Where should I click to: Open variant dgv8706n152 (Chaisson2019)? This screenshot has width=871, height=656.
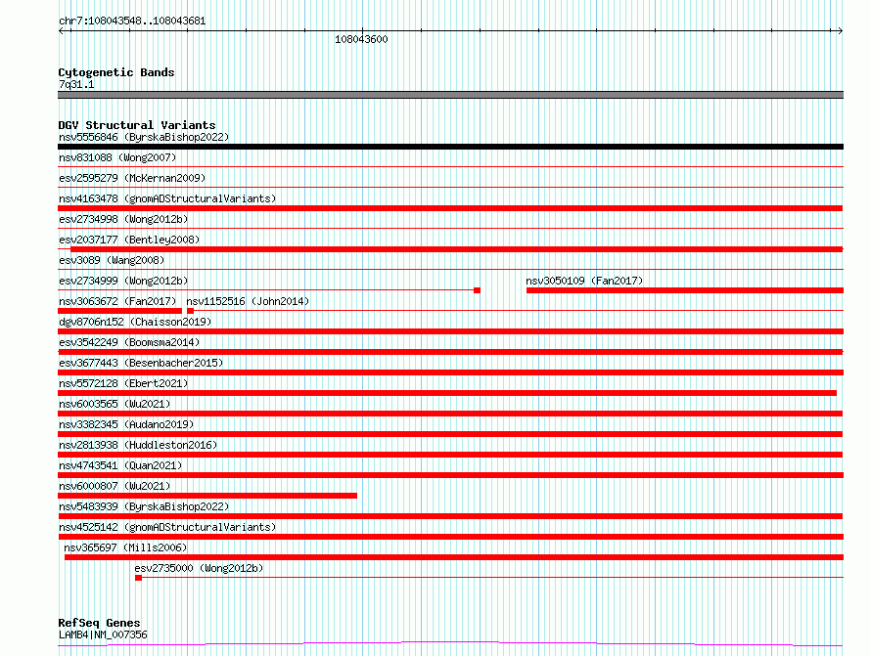click(x=135, y=322)
